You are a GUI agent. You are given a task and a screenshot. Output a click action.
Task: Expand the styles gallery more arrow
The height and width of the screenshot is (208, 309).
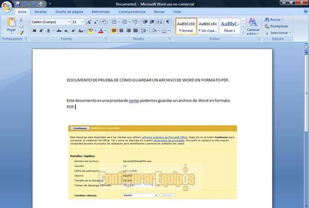pos(243,31)
